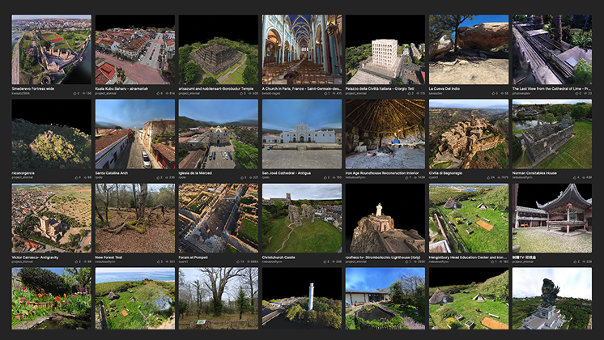Click like icon under nicanorgarcia card
This screenshot has width=604, height=340.
coord(76,177)
